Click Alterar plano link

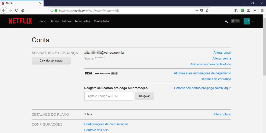click(x=222, y=114)
